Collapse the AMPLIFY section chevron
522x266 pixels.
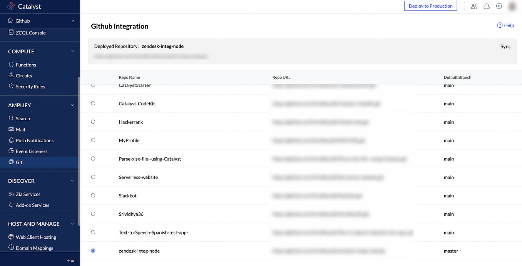[72, 105]
